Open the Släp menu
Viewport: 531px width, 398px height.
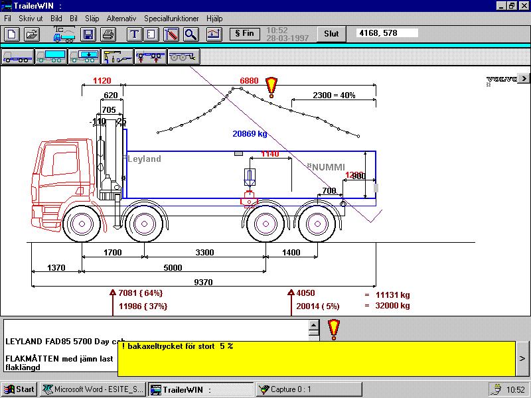(92, 19)
